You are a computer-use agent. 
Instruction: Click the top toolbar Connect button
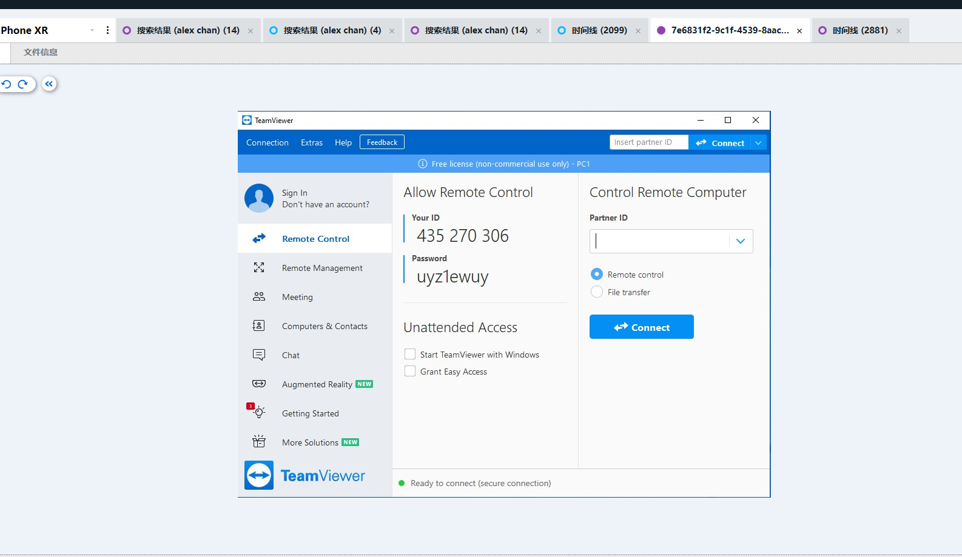tap(720, 142)
